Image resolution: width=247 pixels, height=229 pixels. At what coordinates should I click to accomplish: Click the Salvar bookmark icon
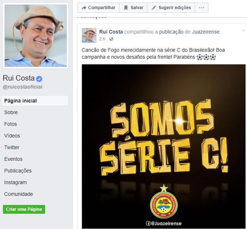tap(126, 8)
